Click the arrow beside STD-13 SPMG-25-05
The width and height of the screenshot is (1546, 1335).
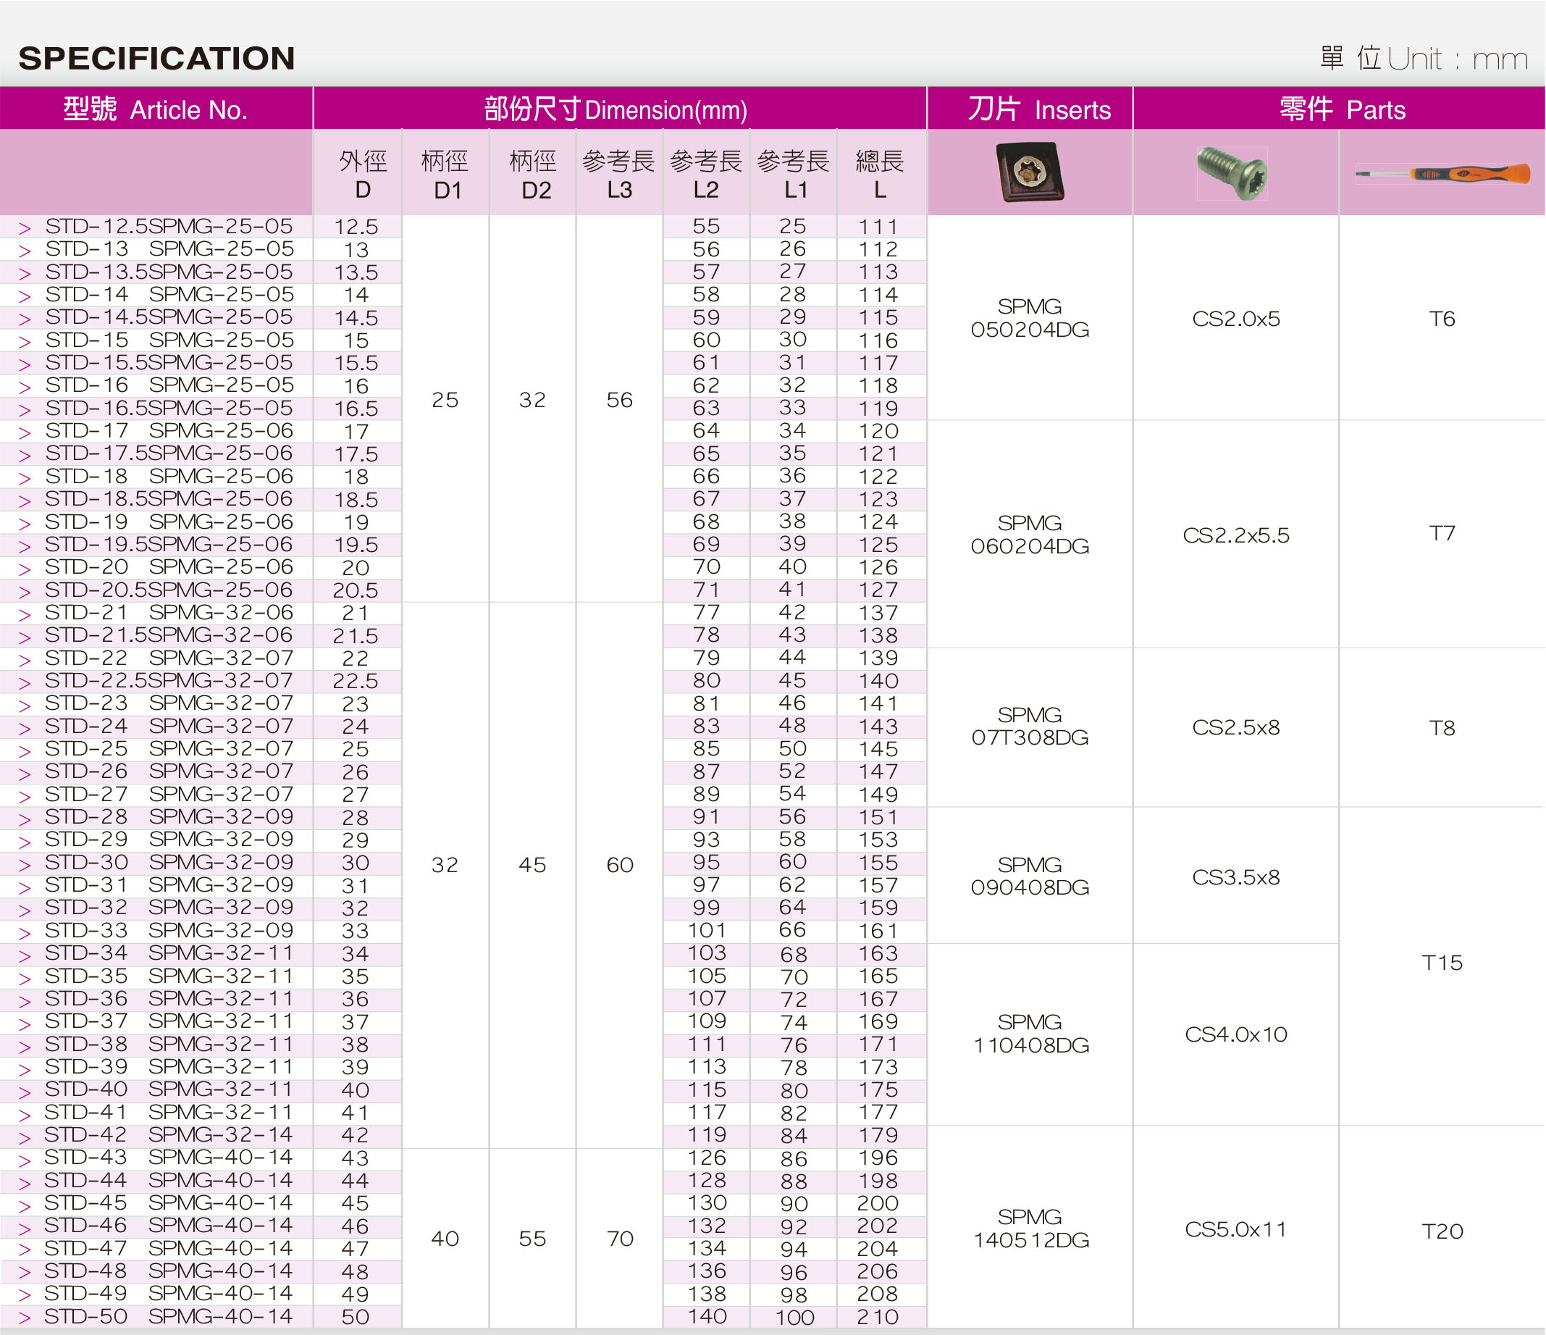25,251
